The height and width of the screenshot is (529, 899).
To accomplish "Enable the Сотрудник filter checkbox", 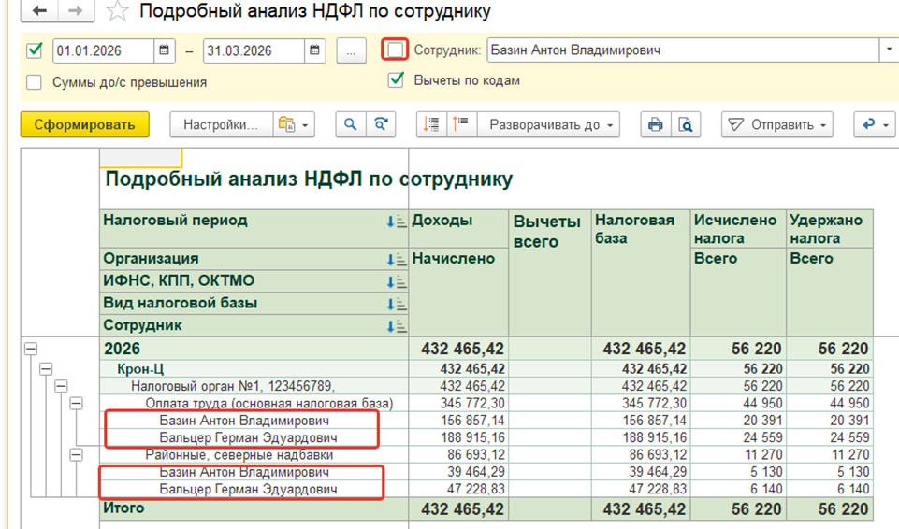I will pos(395,50).
